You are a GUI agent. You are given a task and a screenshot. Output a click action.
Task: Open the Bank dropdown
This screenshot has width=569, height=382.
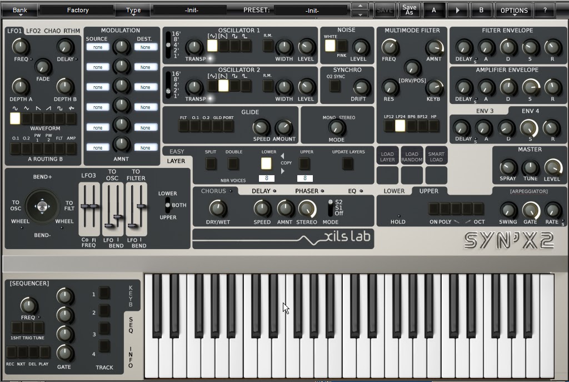coord(19,9)
